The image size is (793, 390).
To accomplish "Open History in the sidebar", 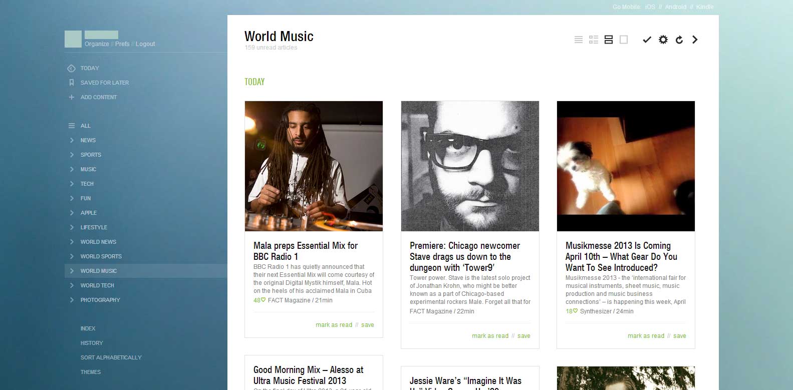I will pos(92,343).
